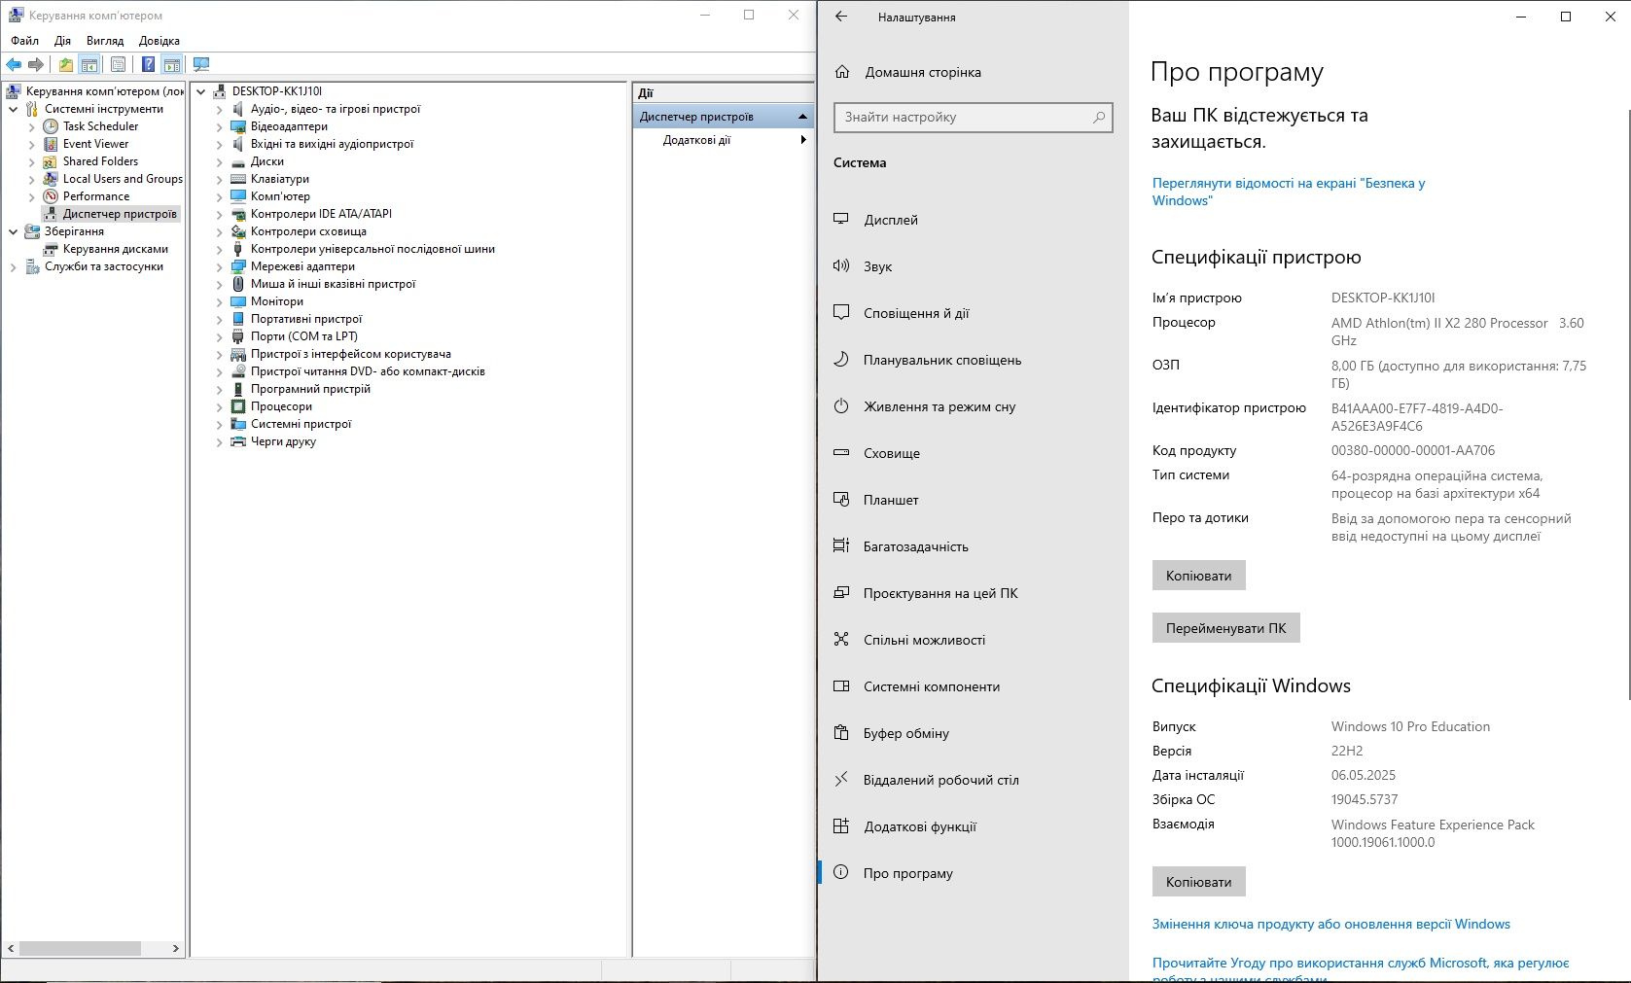Click the Перейменувати ПК button

1225,628
